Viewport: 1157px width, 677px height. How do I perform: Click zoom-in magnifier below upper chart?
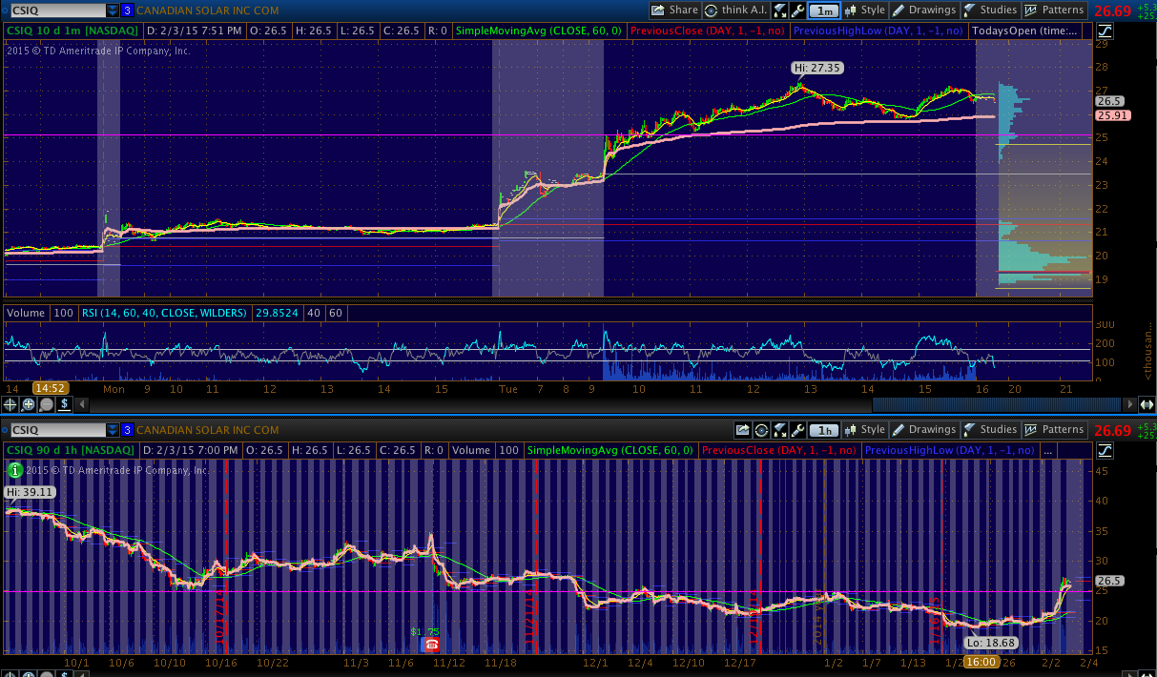(28, 404)
